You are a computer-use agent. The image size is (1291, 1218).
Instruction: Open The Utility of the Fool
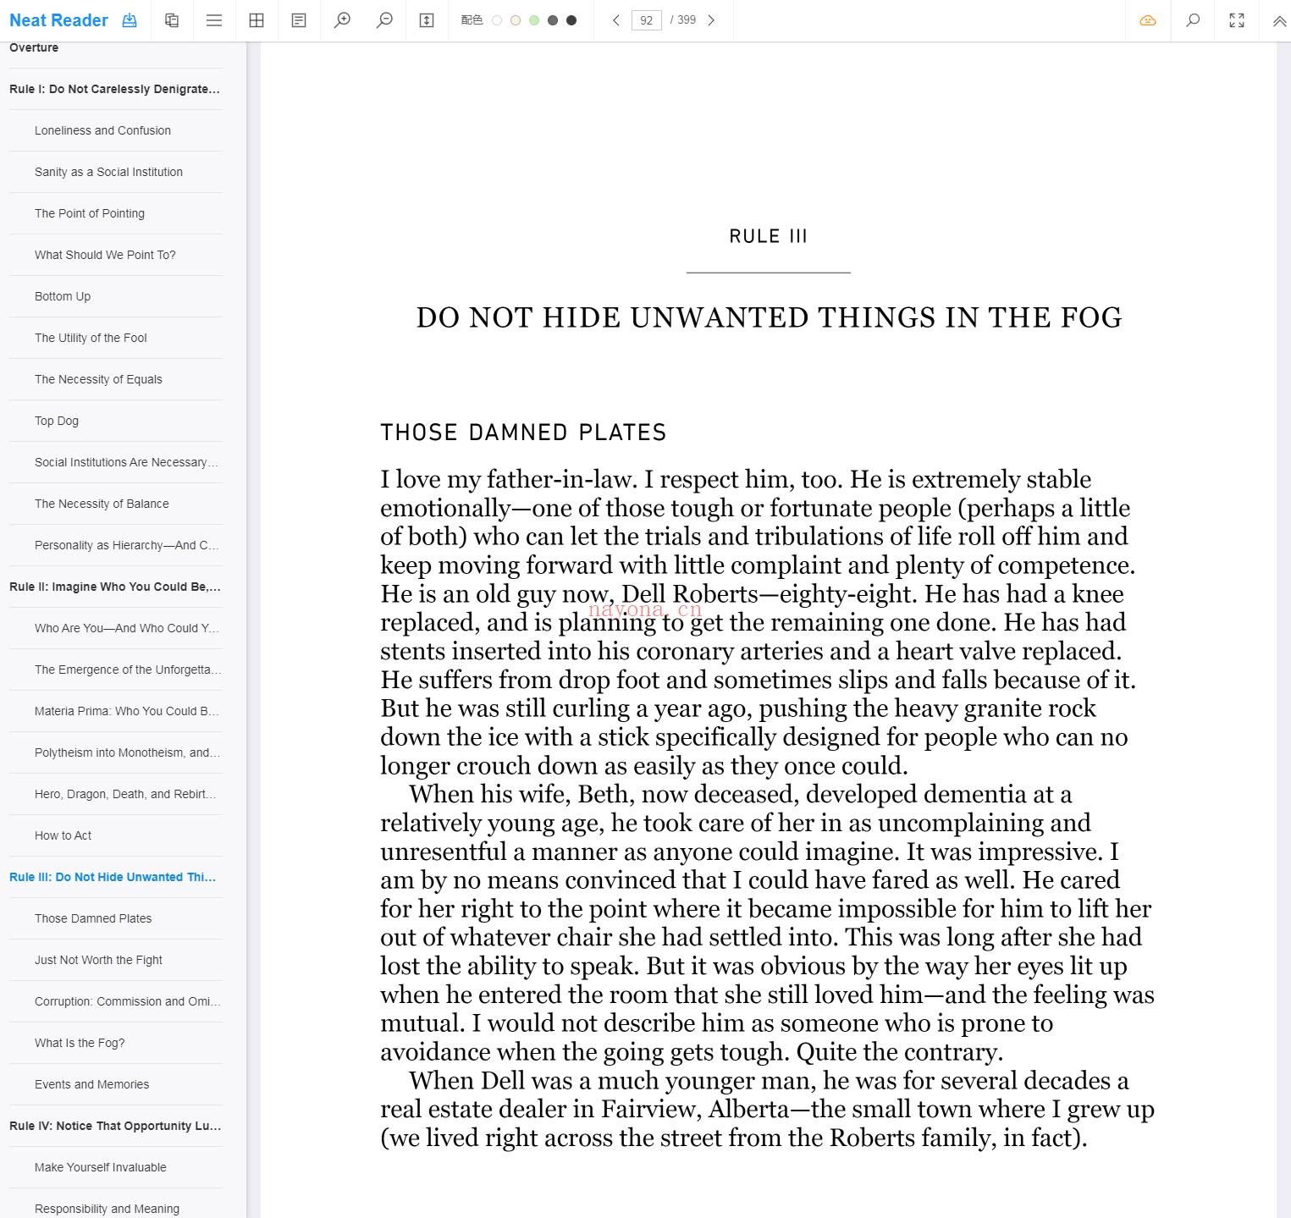coord(91,338)
